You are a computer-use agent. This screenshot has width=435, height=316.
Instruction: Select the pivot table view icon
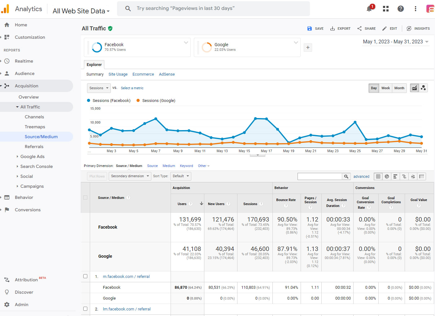coord(421,177)
